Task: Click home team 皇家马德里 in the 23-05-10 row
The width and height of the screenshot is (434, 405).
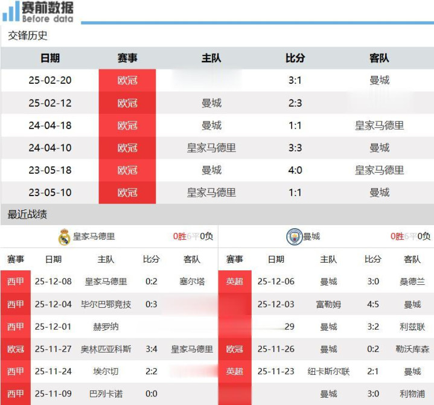Action: pos(211,193)
